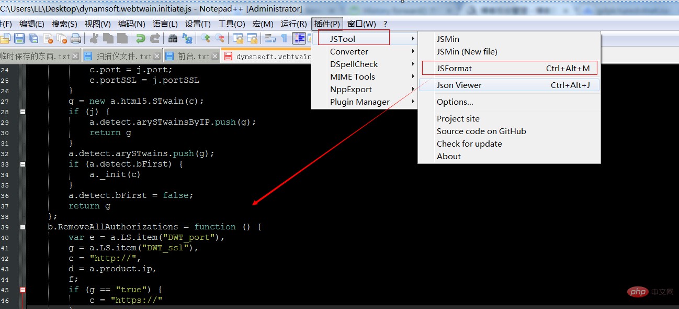Collapse the function fold marker at line 39
The width and height of the screenshot is (679, 309).
(22, 227)
